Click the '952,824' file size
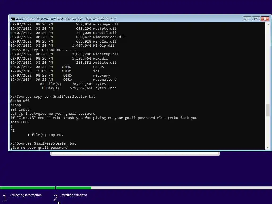 tap(83, 24)
